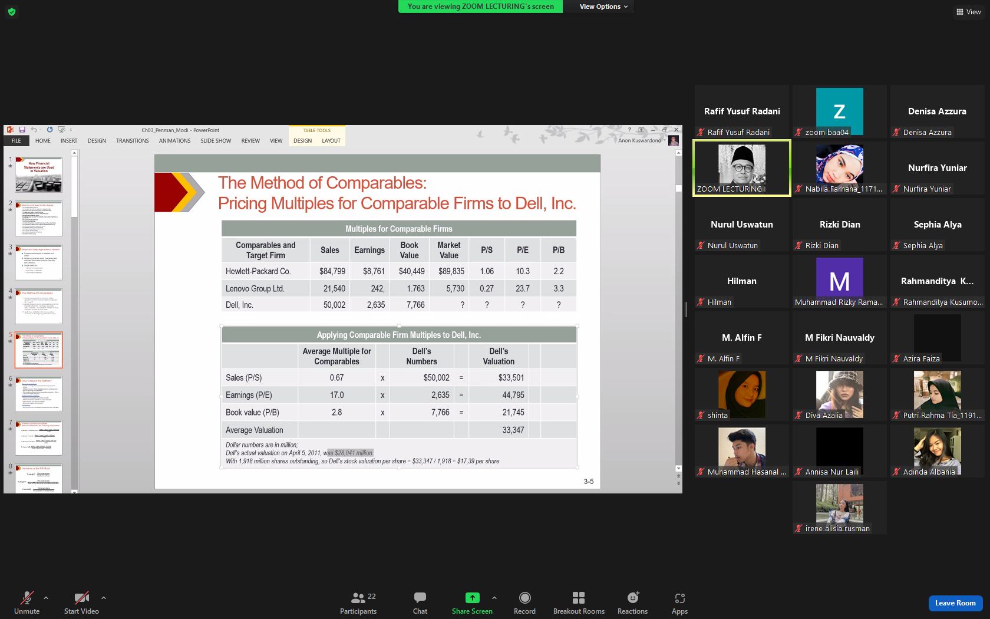
Task: Select slide 1 thumbnail in the panel
Action: click(39, 174)
